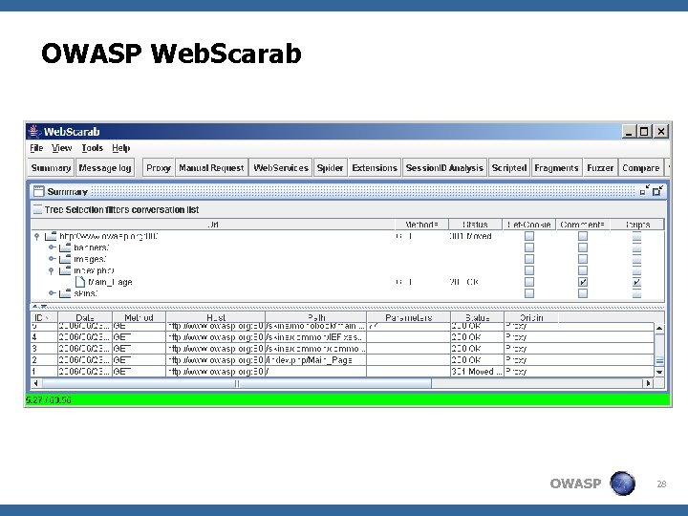Click the Summary panel iconify button
688x516 pixels.
[645, 191]
